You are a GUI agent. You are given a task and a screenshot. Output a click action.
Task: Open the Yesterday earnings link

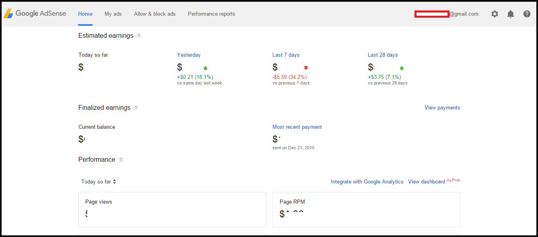click(189, 55)
